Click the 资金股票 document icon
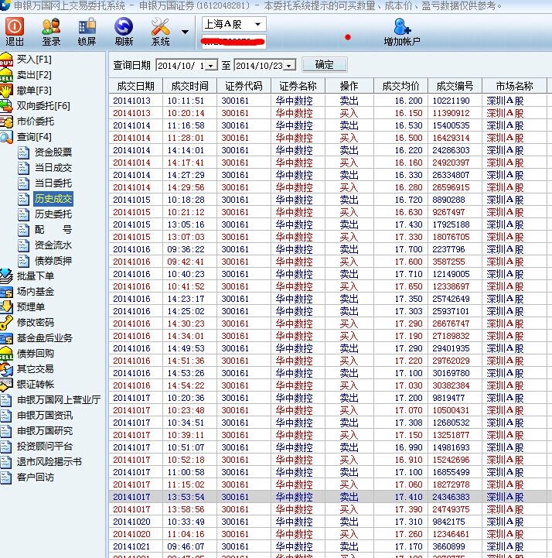Viewport: 552px width, 558px height. tap(23, 152)
